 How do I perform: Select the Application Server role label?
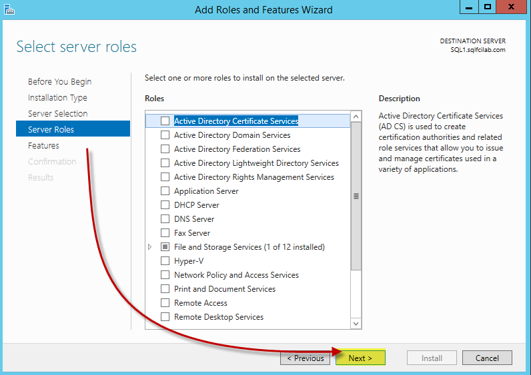click(206, 191)
